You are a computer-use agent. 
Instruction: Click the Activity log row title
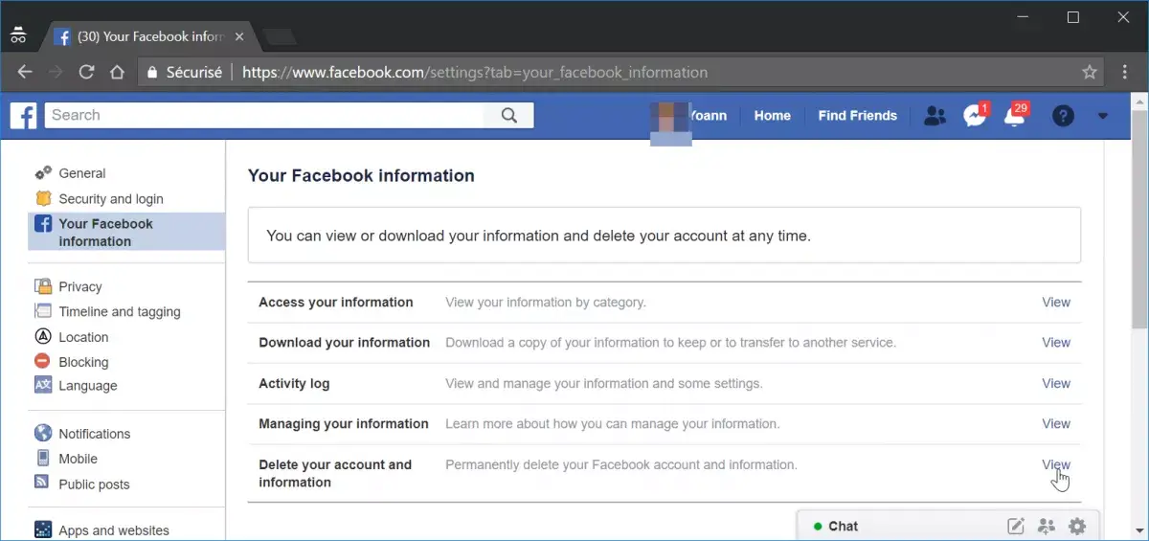pyautogui.click(x=294, y=383)
